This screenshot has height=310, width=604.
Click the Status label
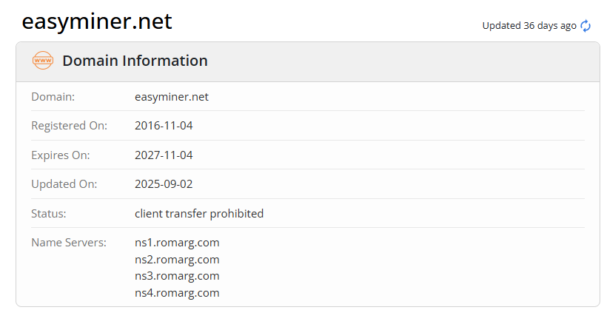point(49,214)
